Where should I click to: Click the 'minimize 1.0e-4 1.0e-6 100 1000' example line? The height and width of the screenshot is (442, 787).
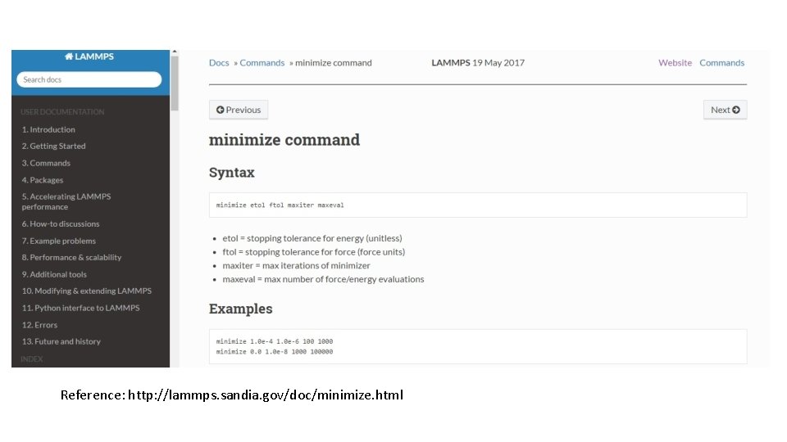(275, 341)
